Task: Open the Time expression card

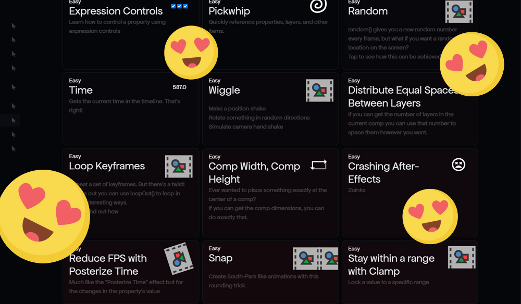Action: pyautogui.click(x=131, y=109)
